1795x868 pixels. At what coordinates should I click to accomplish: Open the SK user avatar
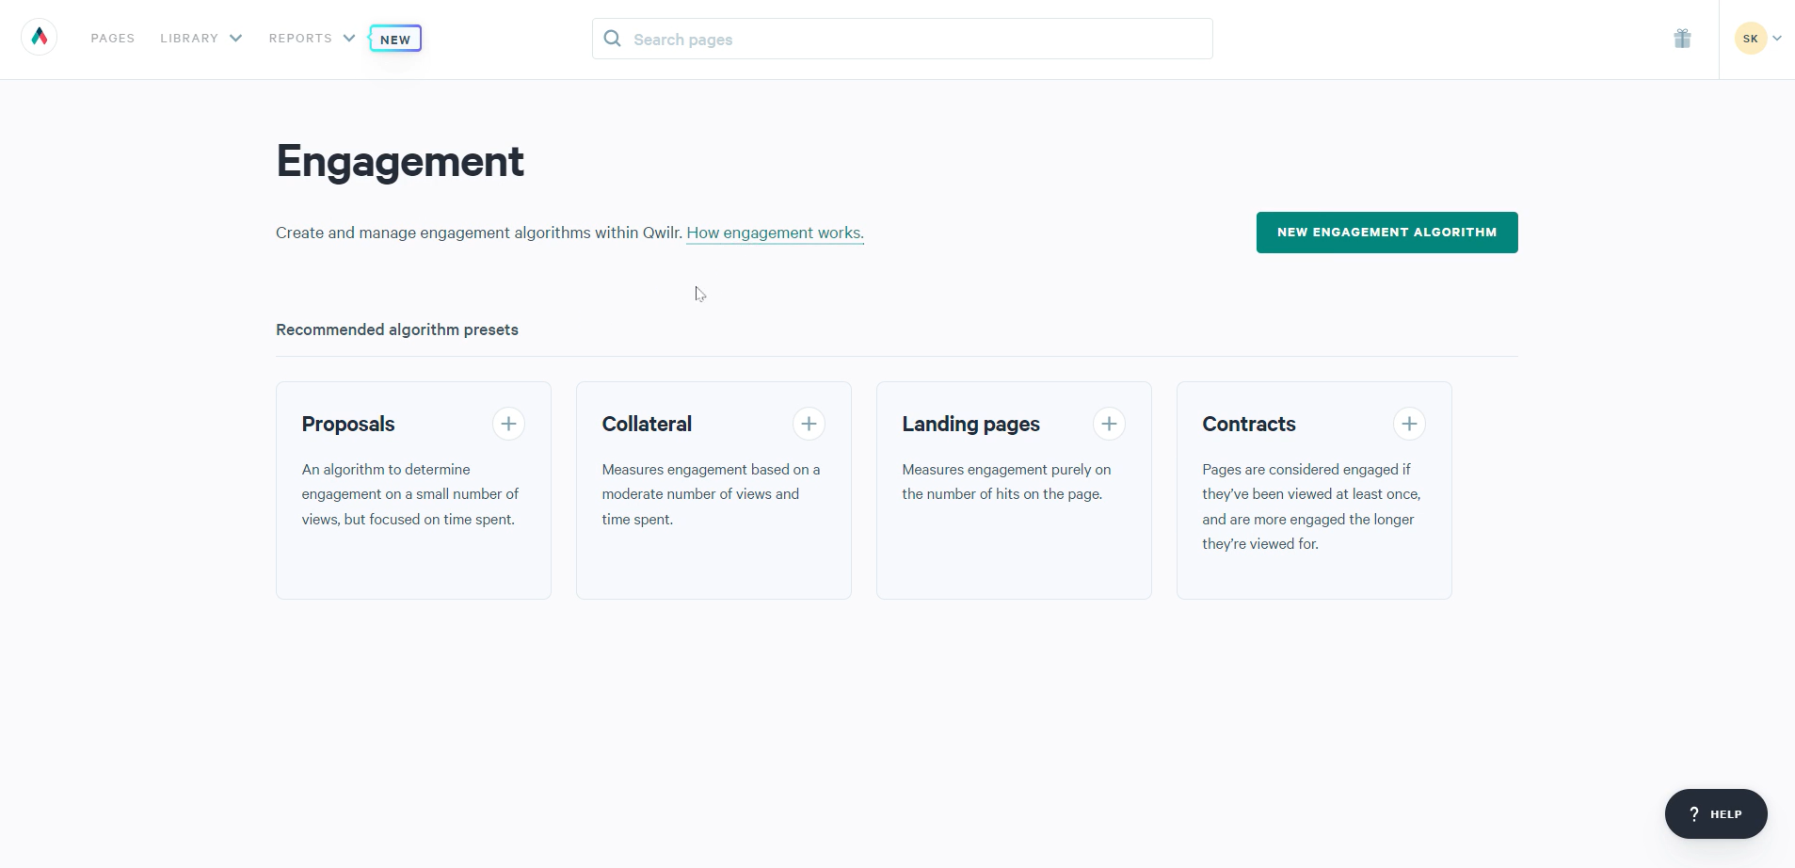1751,39
